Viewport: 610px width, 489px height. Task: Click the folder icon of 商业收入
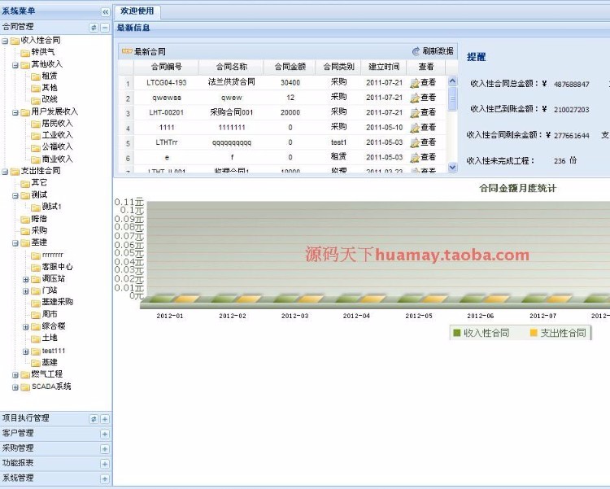(x=36, y=159)
